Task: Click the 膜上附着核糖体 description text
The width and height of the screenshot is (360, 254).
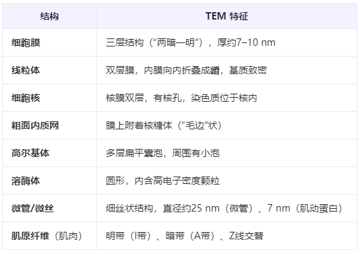Action: [x=164, y=125]
